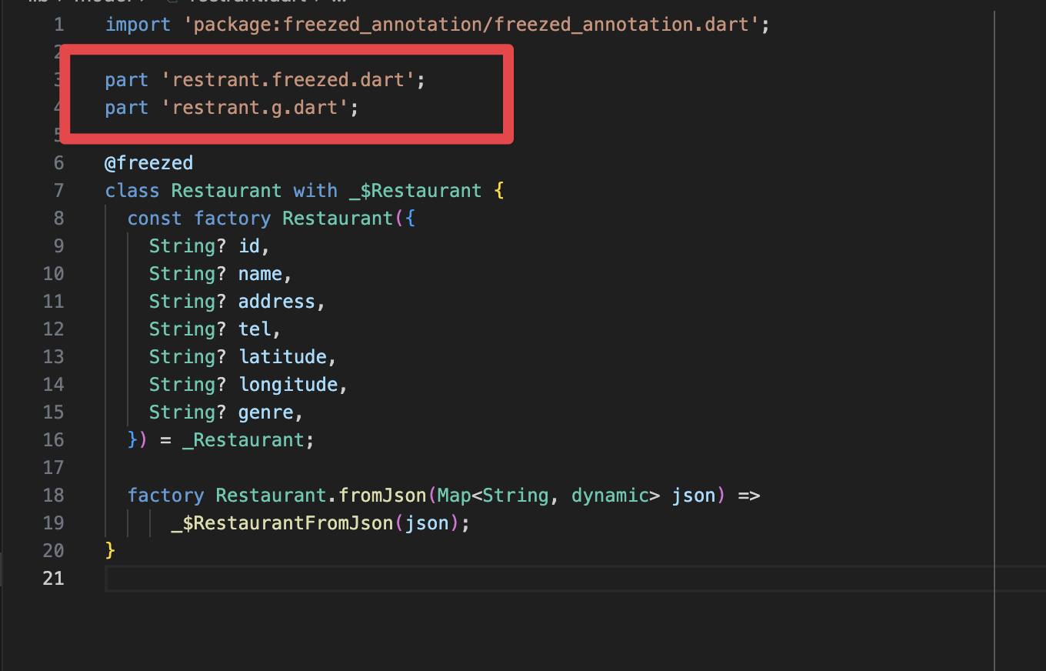The height and width of the screenshot is (671, 1046).
Task: Click the factory keyword on line 8
Action: 232,219
